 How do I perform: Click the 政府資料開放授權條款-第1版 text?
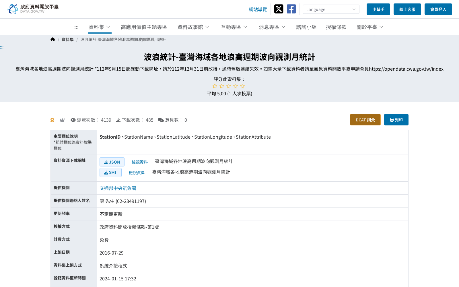[129, 227]
